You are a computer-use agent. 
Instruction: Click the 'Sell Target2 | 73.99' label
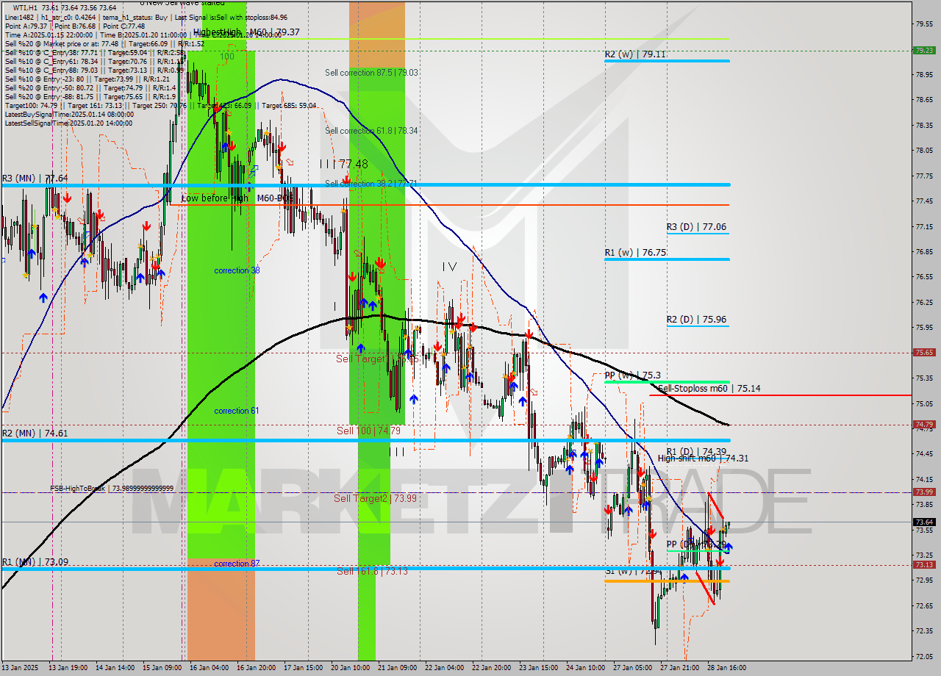376,498
